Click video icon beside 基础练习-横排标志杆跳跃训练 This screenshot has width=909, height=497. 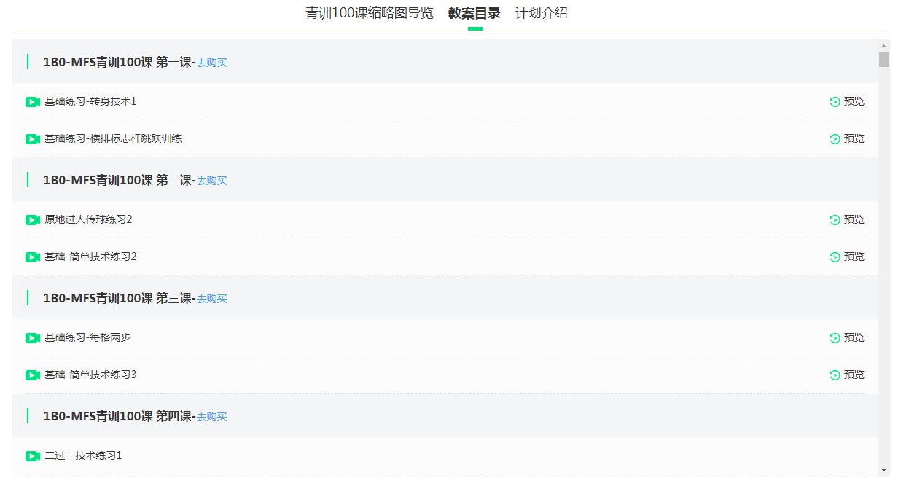(32, 139)
